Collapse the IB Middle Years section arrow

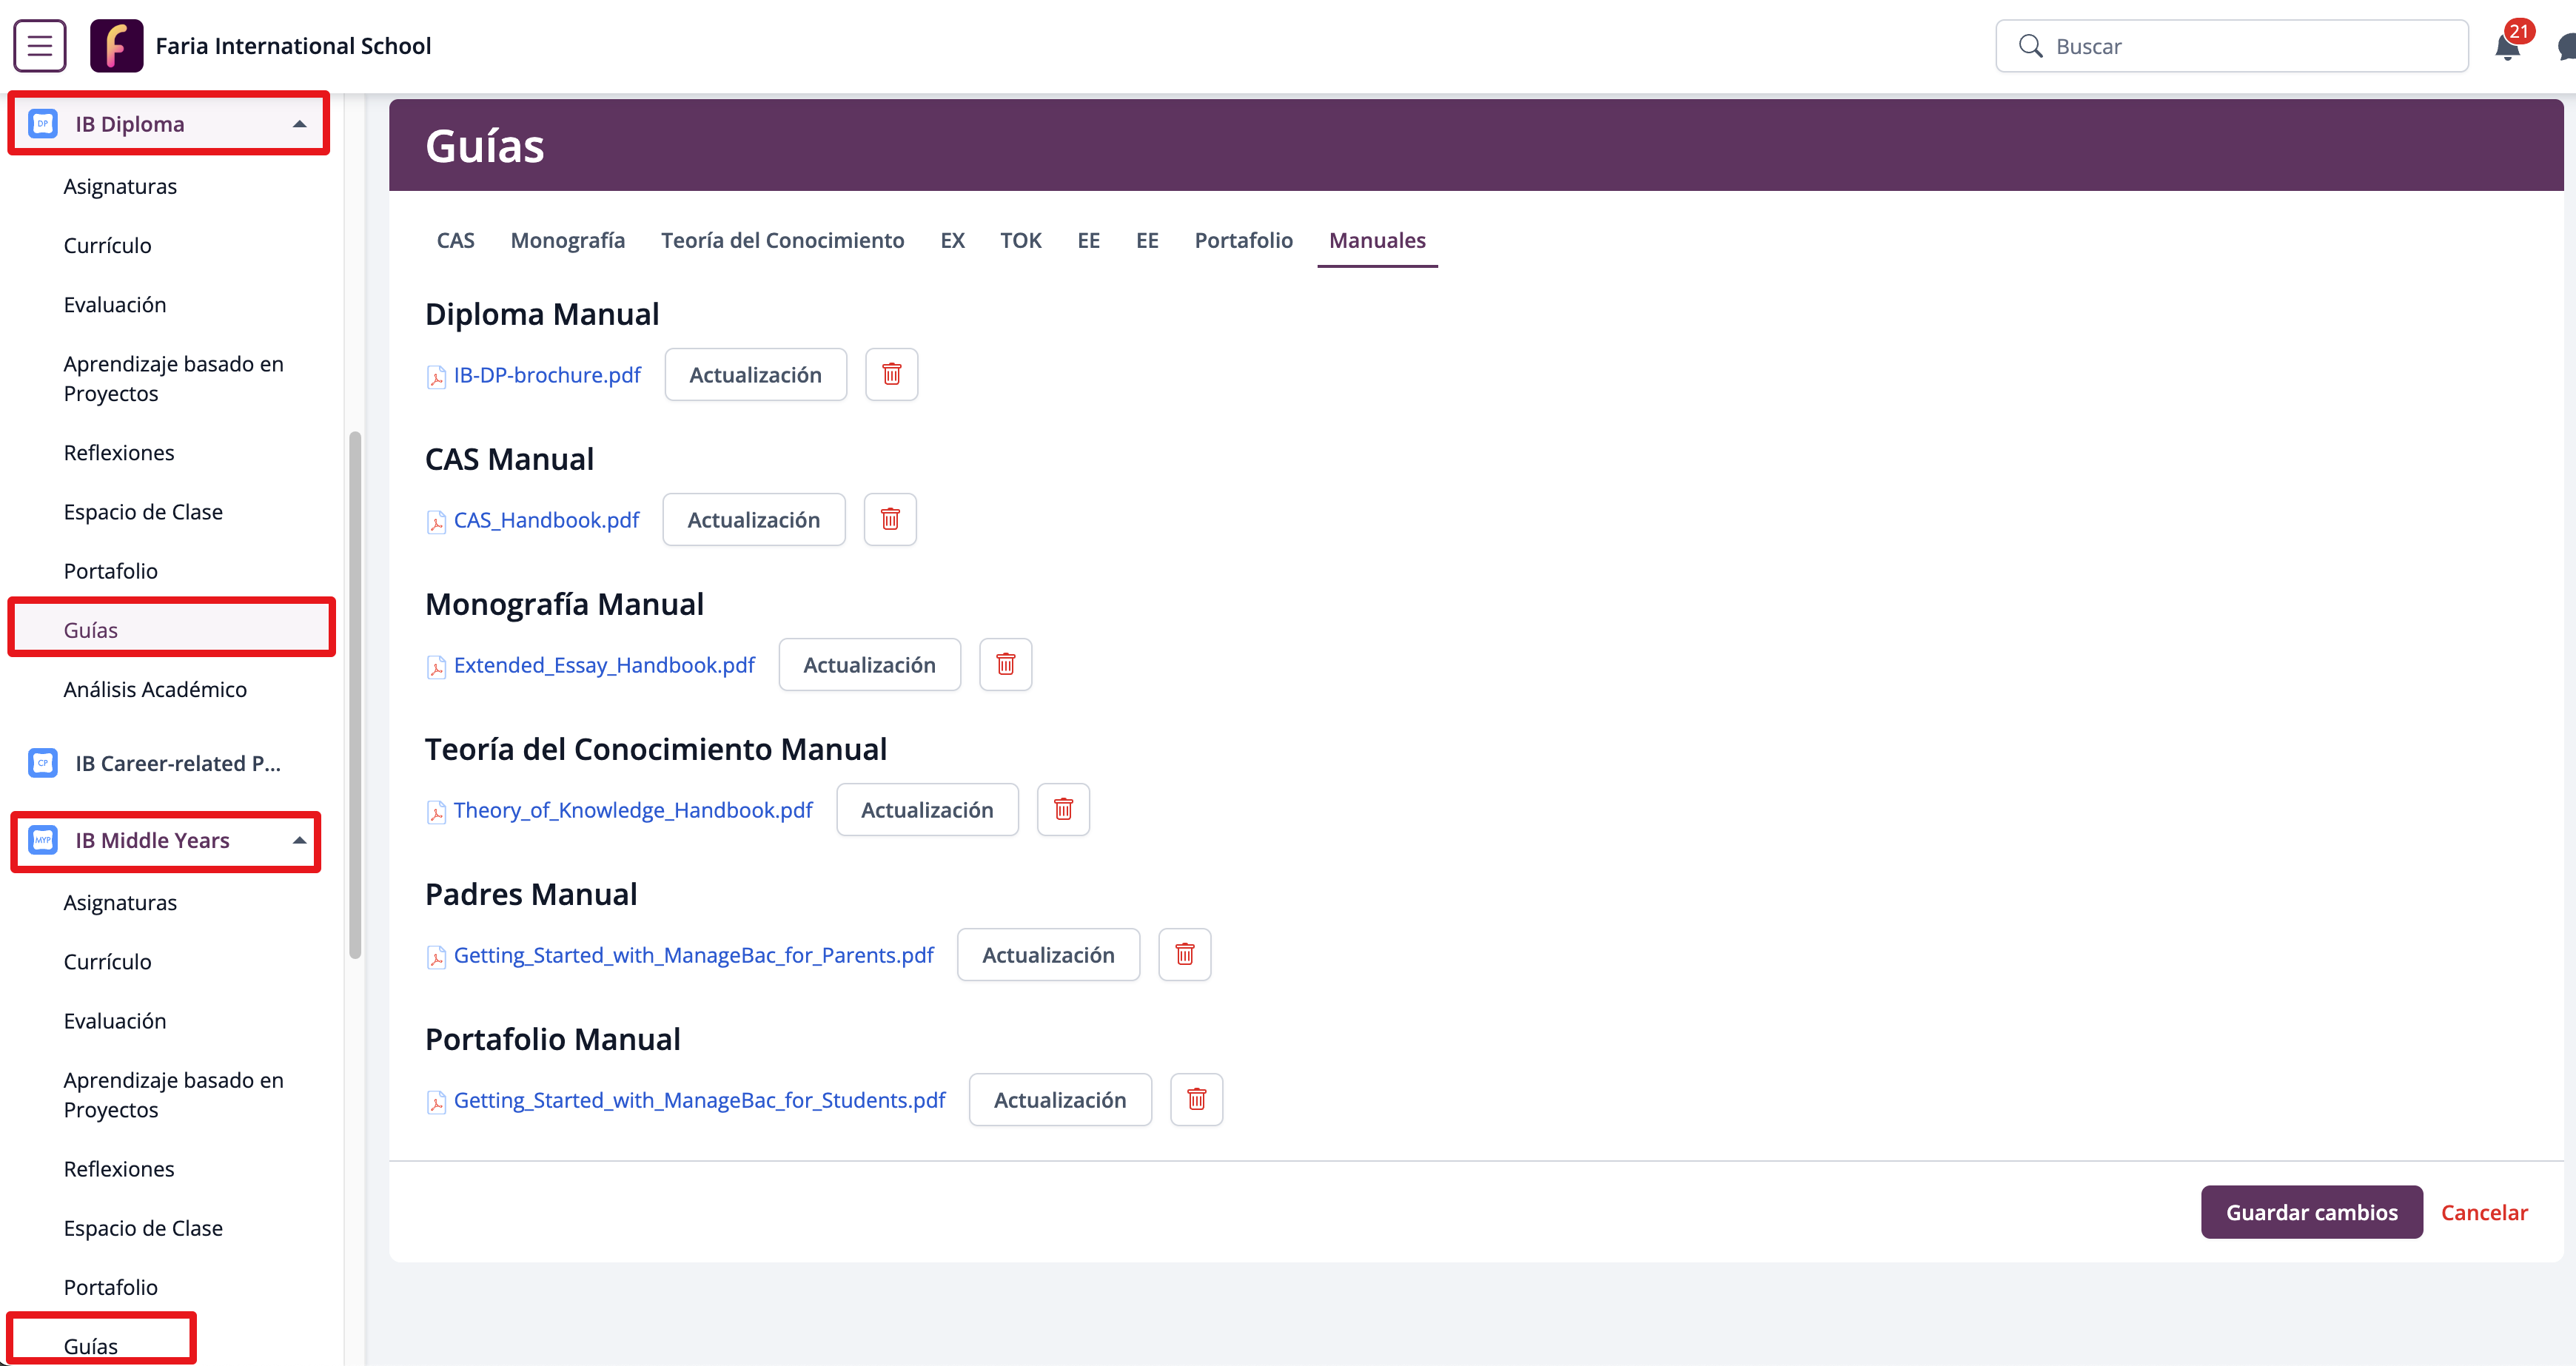point(299,840)
